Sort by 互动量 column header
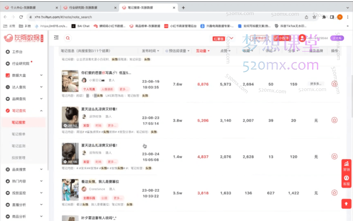353x221 pixels. pos(202,51)
